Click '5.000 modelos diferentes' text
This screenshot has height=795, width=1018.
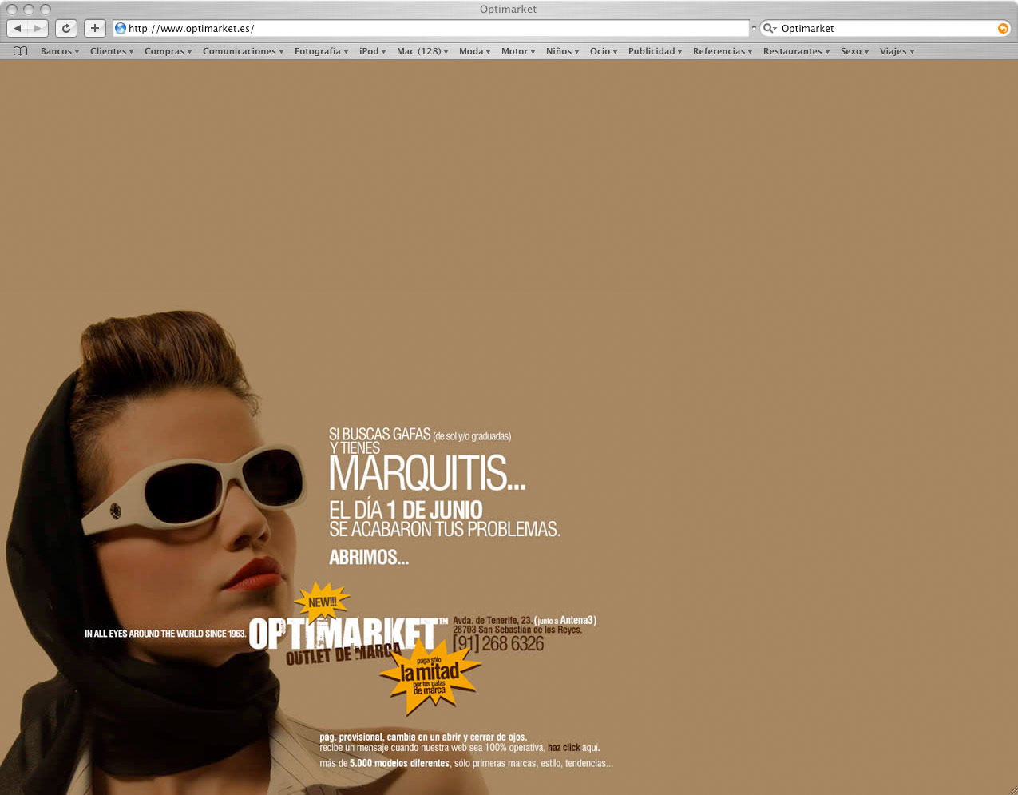click(x=399, y=763)
